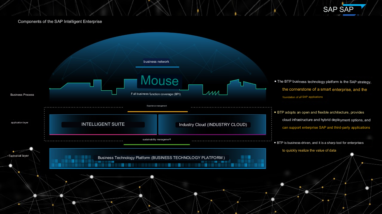Click the INTELLIGENT SUITE box
The height and width of the screenshot is (214, 382).
click(x=103, y=125)
